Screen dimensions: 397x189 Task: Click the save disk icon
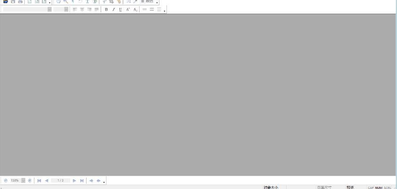pyautogui.click(x=13, y=1)
